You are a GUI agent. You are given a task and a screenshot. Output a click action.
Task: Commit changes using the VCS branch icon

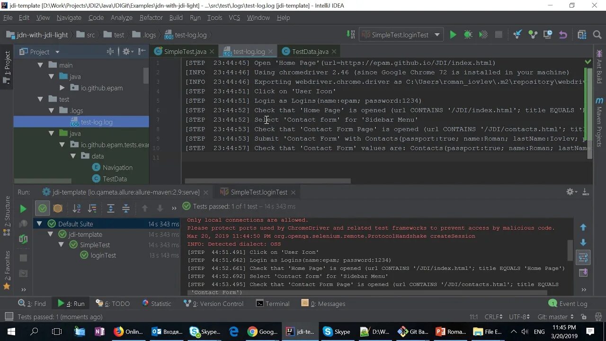pos(533,35)
